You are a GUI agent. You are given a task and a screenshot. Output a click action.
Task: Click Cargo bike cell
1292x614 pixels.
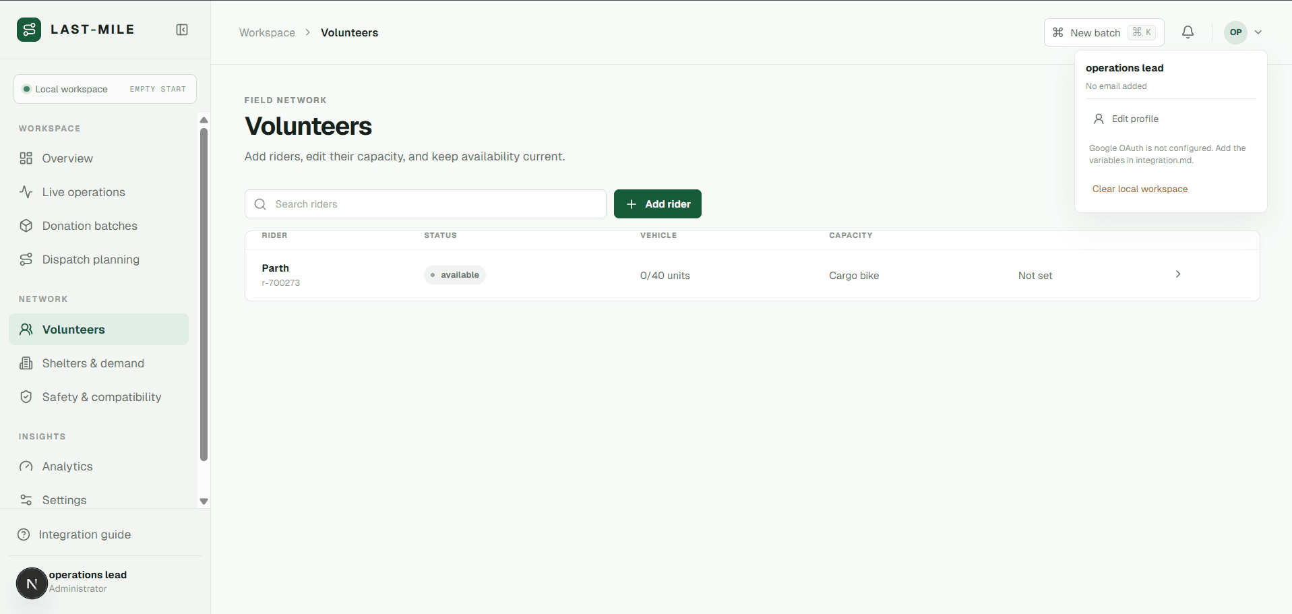854,276
